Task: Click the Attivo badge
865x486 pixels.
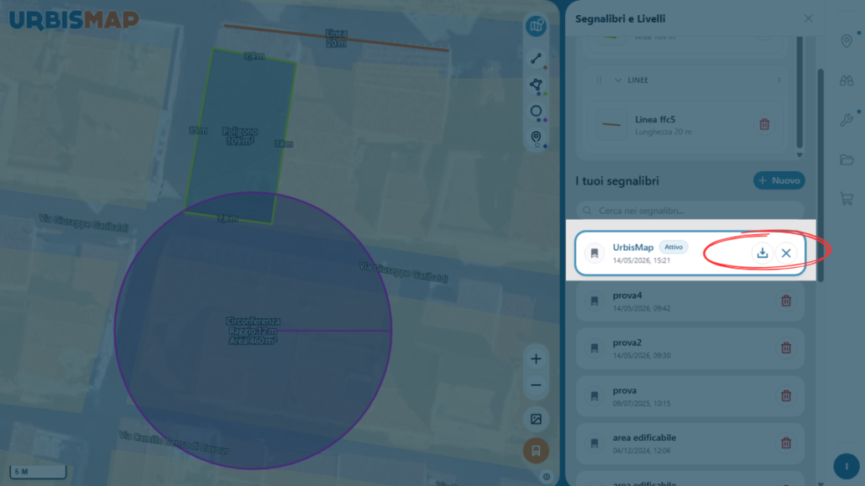Action: 673,247
